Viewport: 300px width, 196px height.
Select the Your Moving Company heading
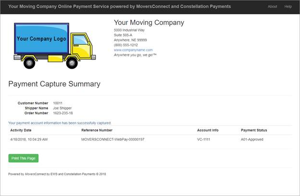pyautogui.click(x=149, y=23)
